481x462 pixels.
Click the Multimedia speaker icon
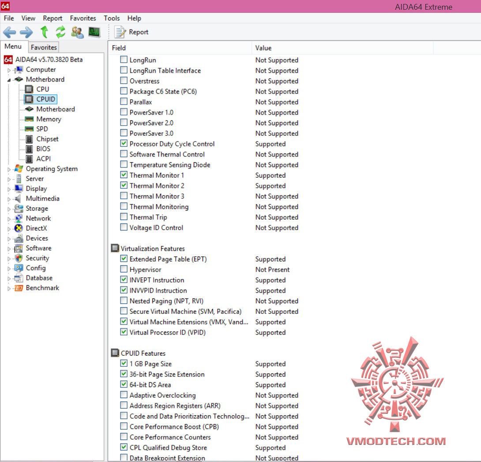(18, 198)
